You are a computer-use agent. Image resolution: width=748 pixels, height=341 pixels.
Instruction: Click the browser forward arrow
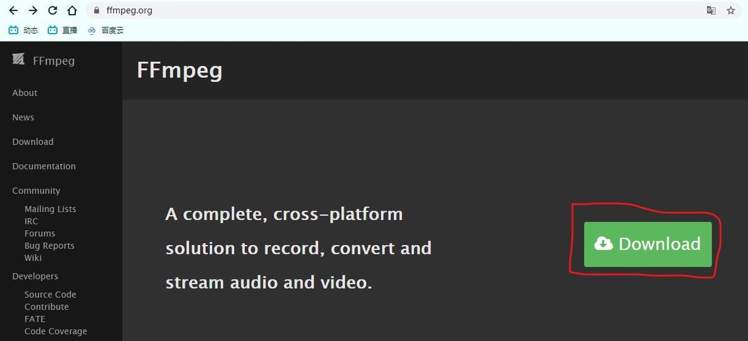pyautogui.click(x=33, y=10)
